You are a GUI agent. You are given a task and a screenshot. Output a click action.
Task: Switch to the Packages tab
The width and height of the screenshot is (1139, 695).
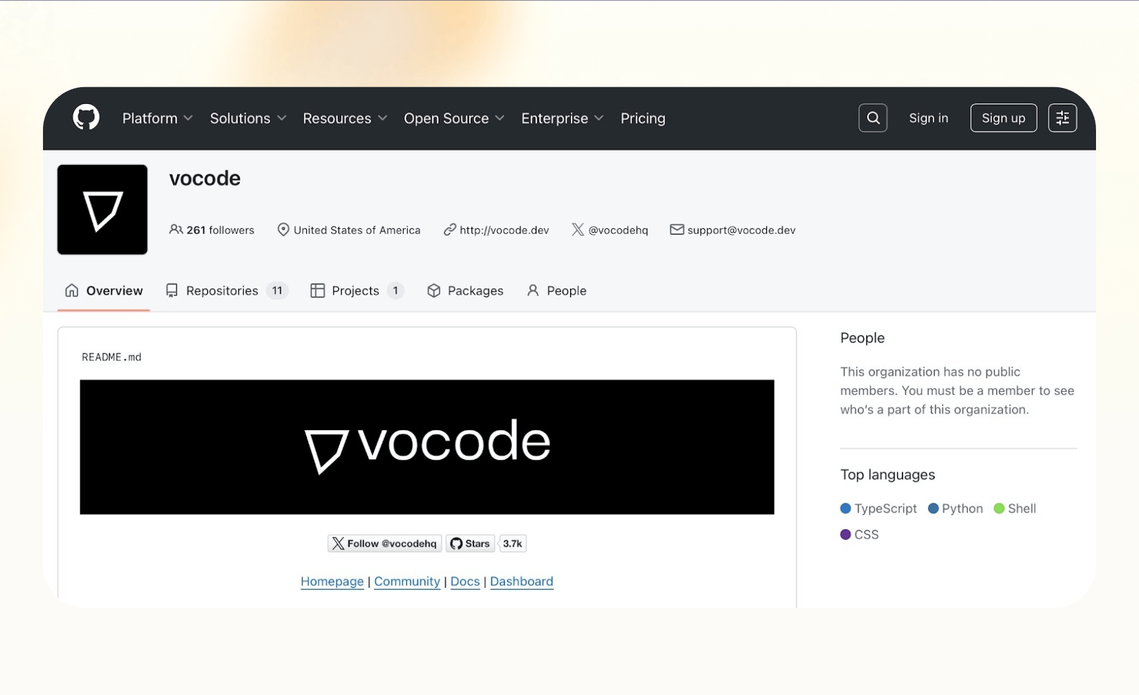[465, 290]
